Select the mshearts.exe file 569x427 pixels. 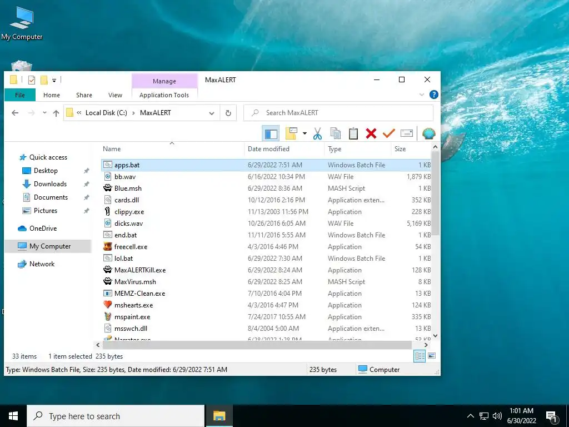[266, 305]
